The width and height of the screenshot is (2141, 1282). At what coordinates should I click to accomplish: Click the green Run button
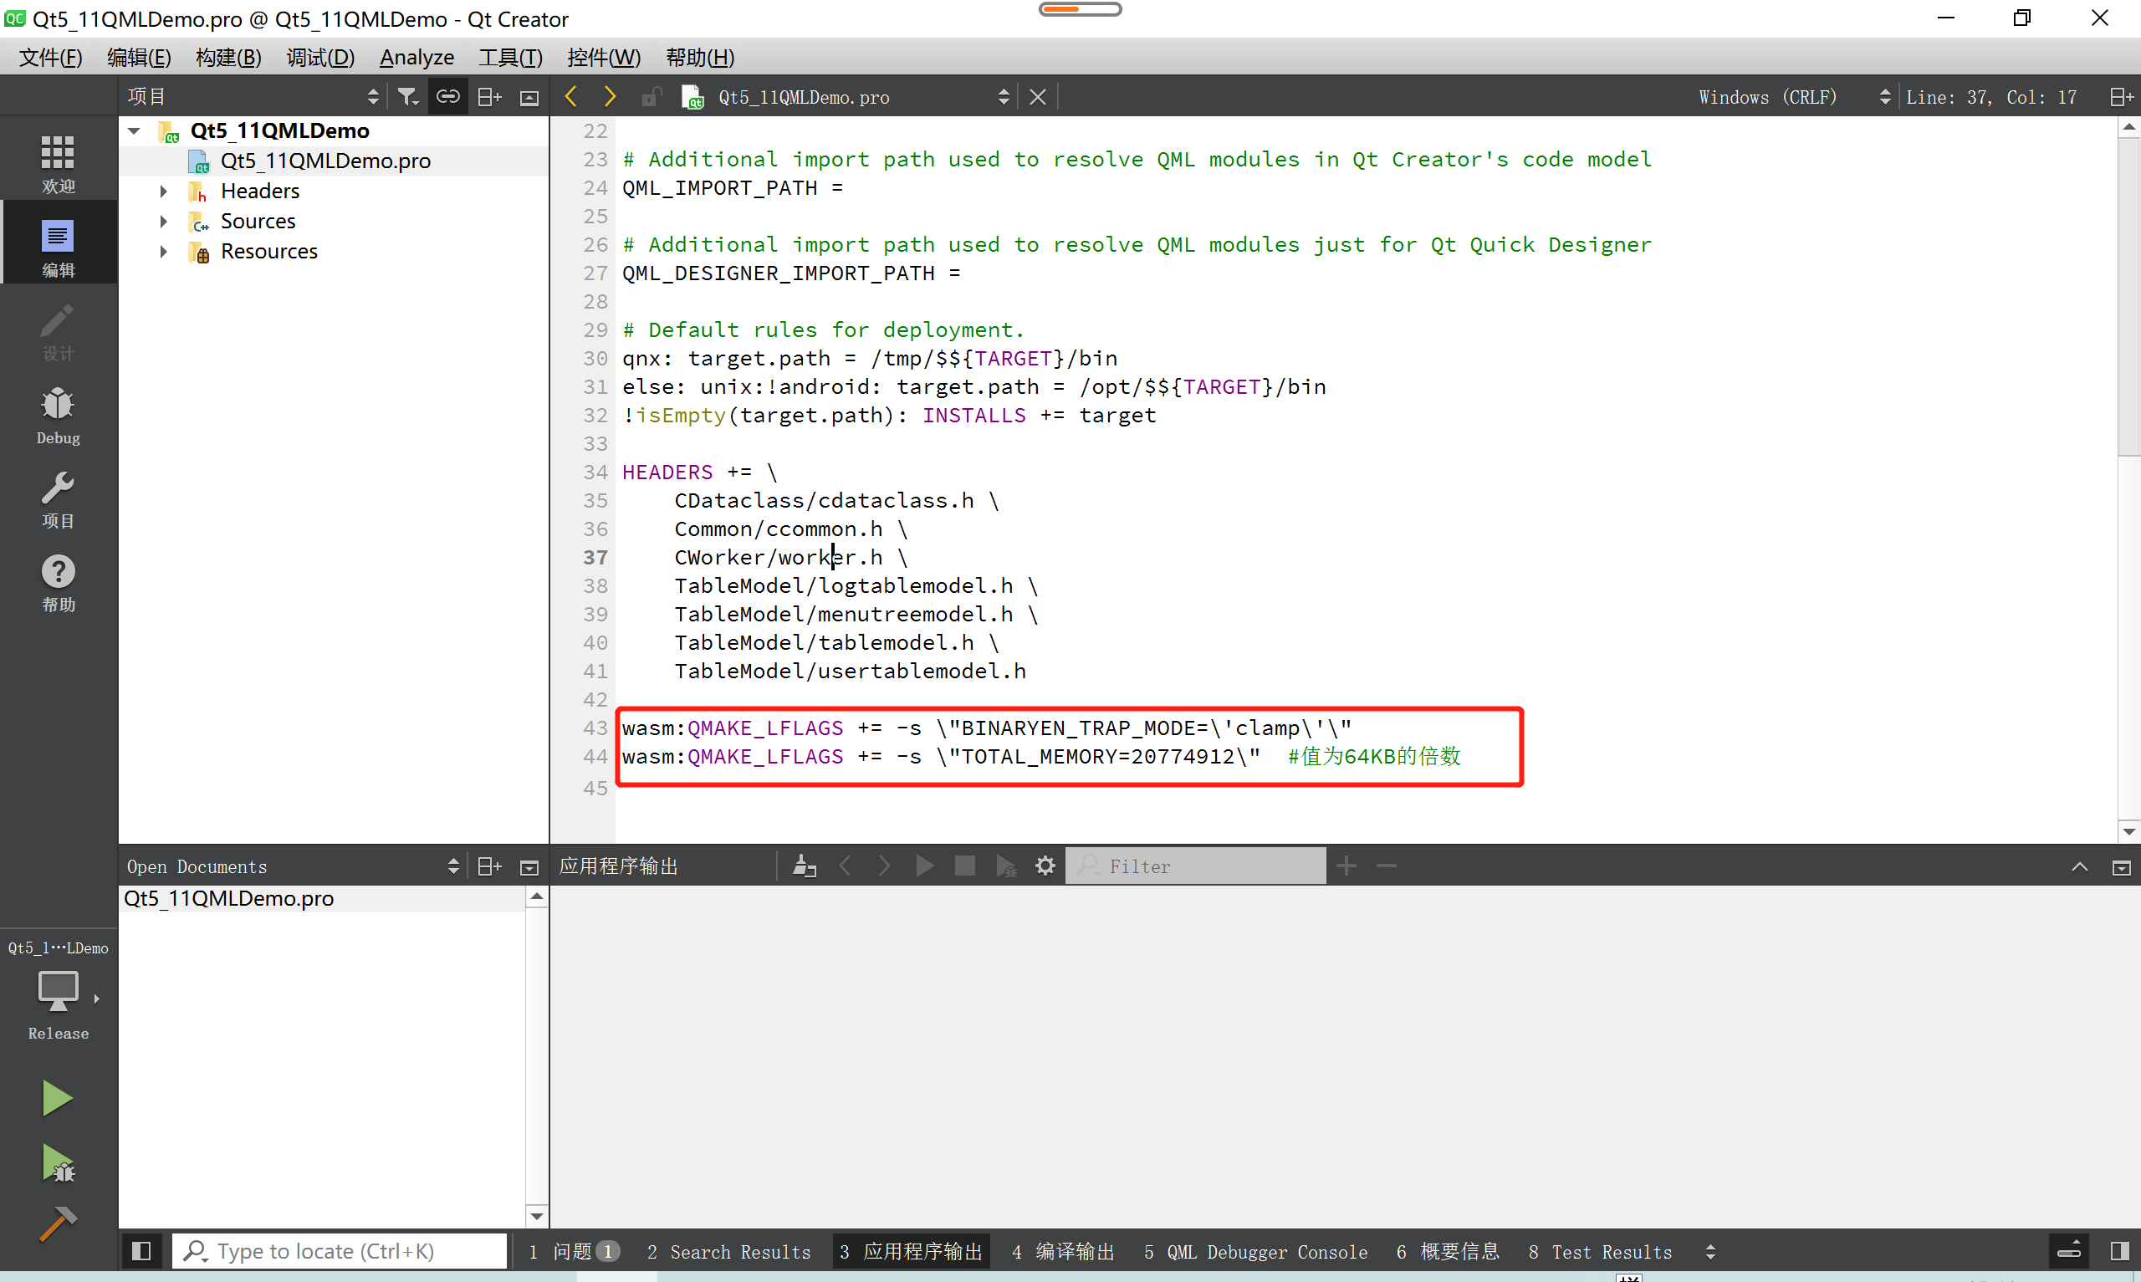click(57, 1098)
